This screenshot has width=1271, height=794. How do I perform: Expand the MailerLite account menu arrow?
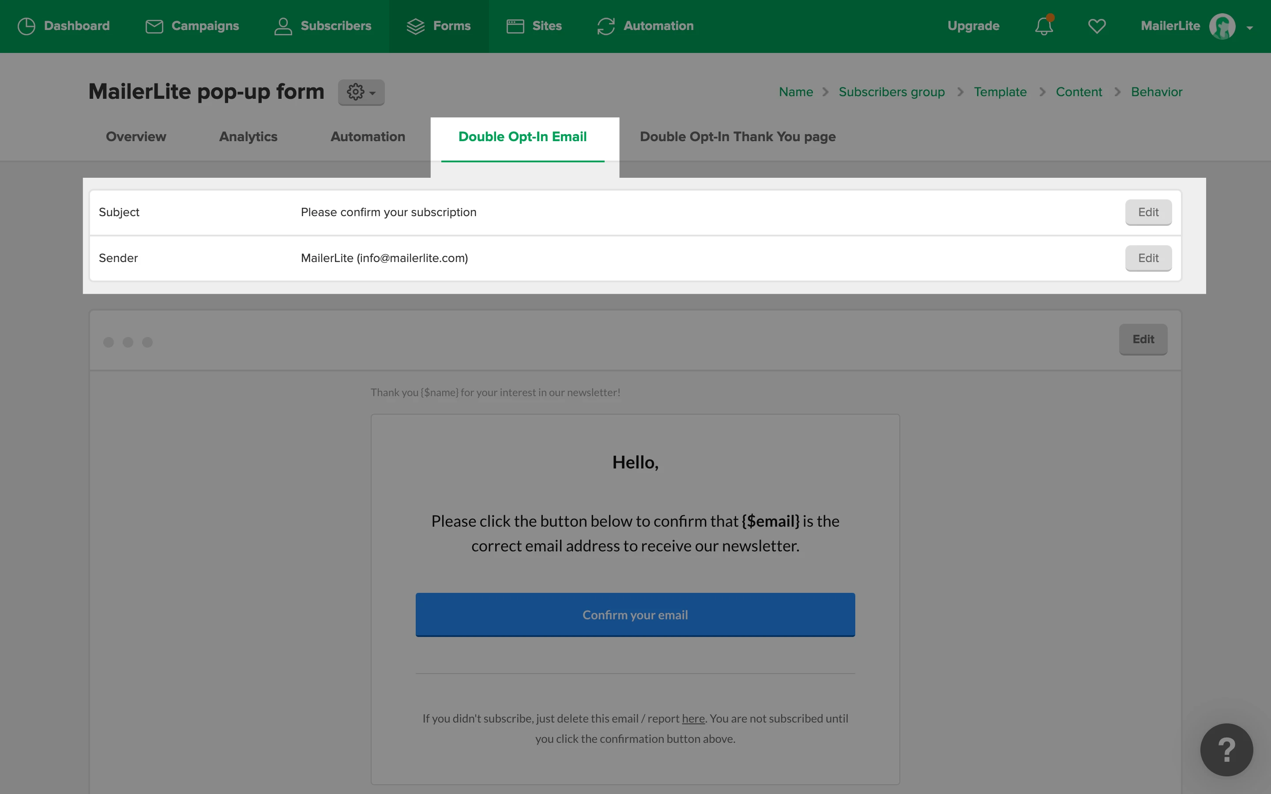1249,28
